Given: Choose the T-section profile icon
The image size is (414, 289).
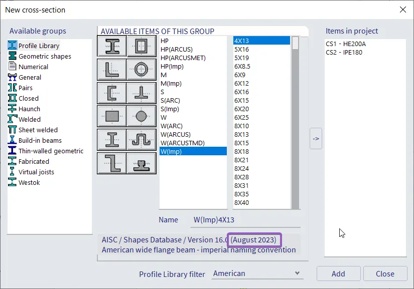Looking at the screenshot, I should coord(142,93).
